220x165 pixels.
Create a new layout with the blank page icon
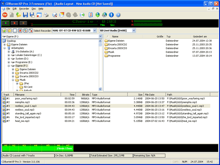12,15
